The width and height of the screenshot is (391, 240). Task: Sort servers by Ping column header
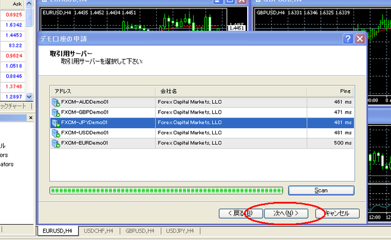pyautogui.click(x=330, y=91)
